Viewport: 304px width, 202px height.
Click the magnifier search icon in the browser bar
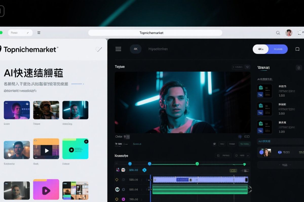(278, 33)
